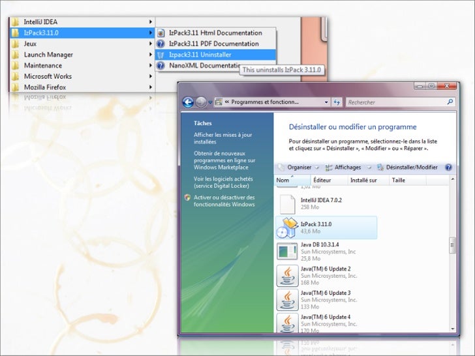This screenshot has height=356, width=475.
Task: Click the Windows shield icon beside Activer
Action: tap(187, 198)
